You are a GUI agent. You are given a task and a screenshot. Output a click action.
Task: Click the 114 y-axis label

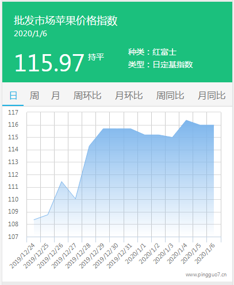coord(13,150)
